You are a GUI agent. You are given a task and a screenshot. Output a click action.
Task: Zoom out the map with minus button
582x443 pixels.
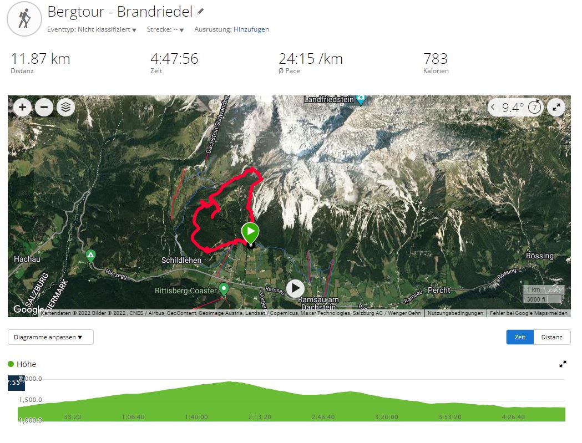pos(44,107)
